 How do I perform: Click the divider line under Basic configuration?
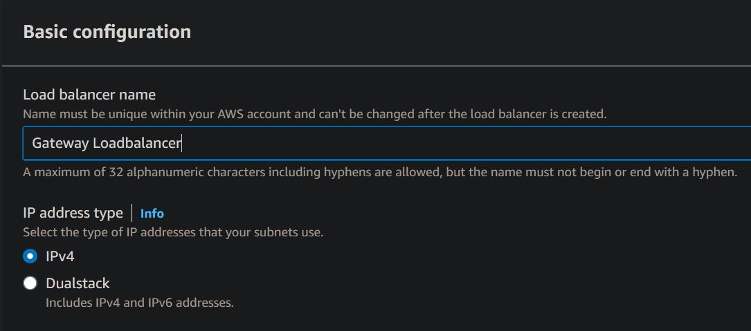(374, 66)
